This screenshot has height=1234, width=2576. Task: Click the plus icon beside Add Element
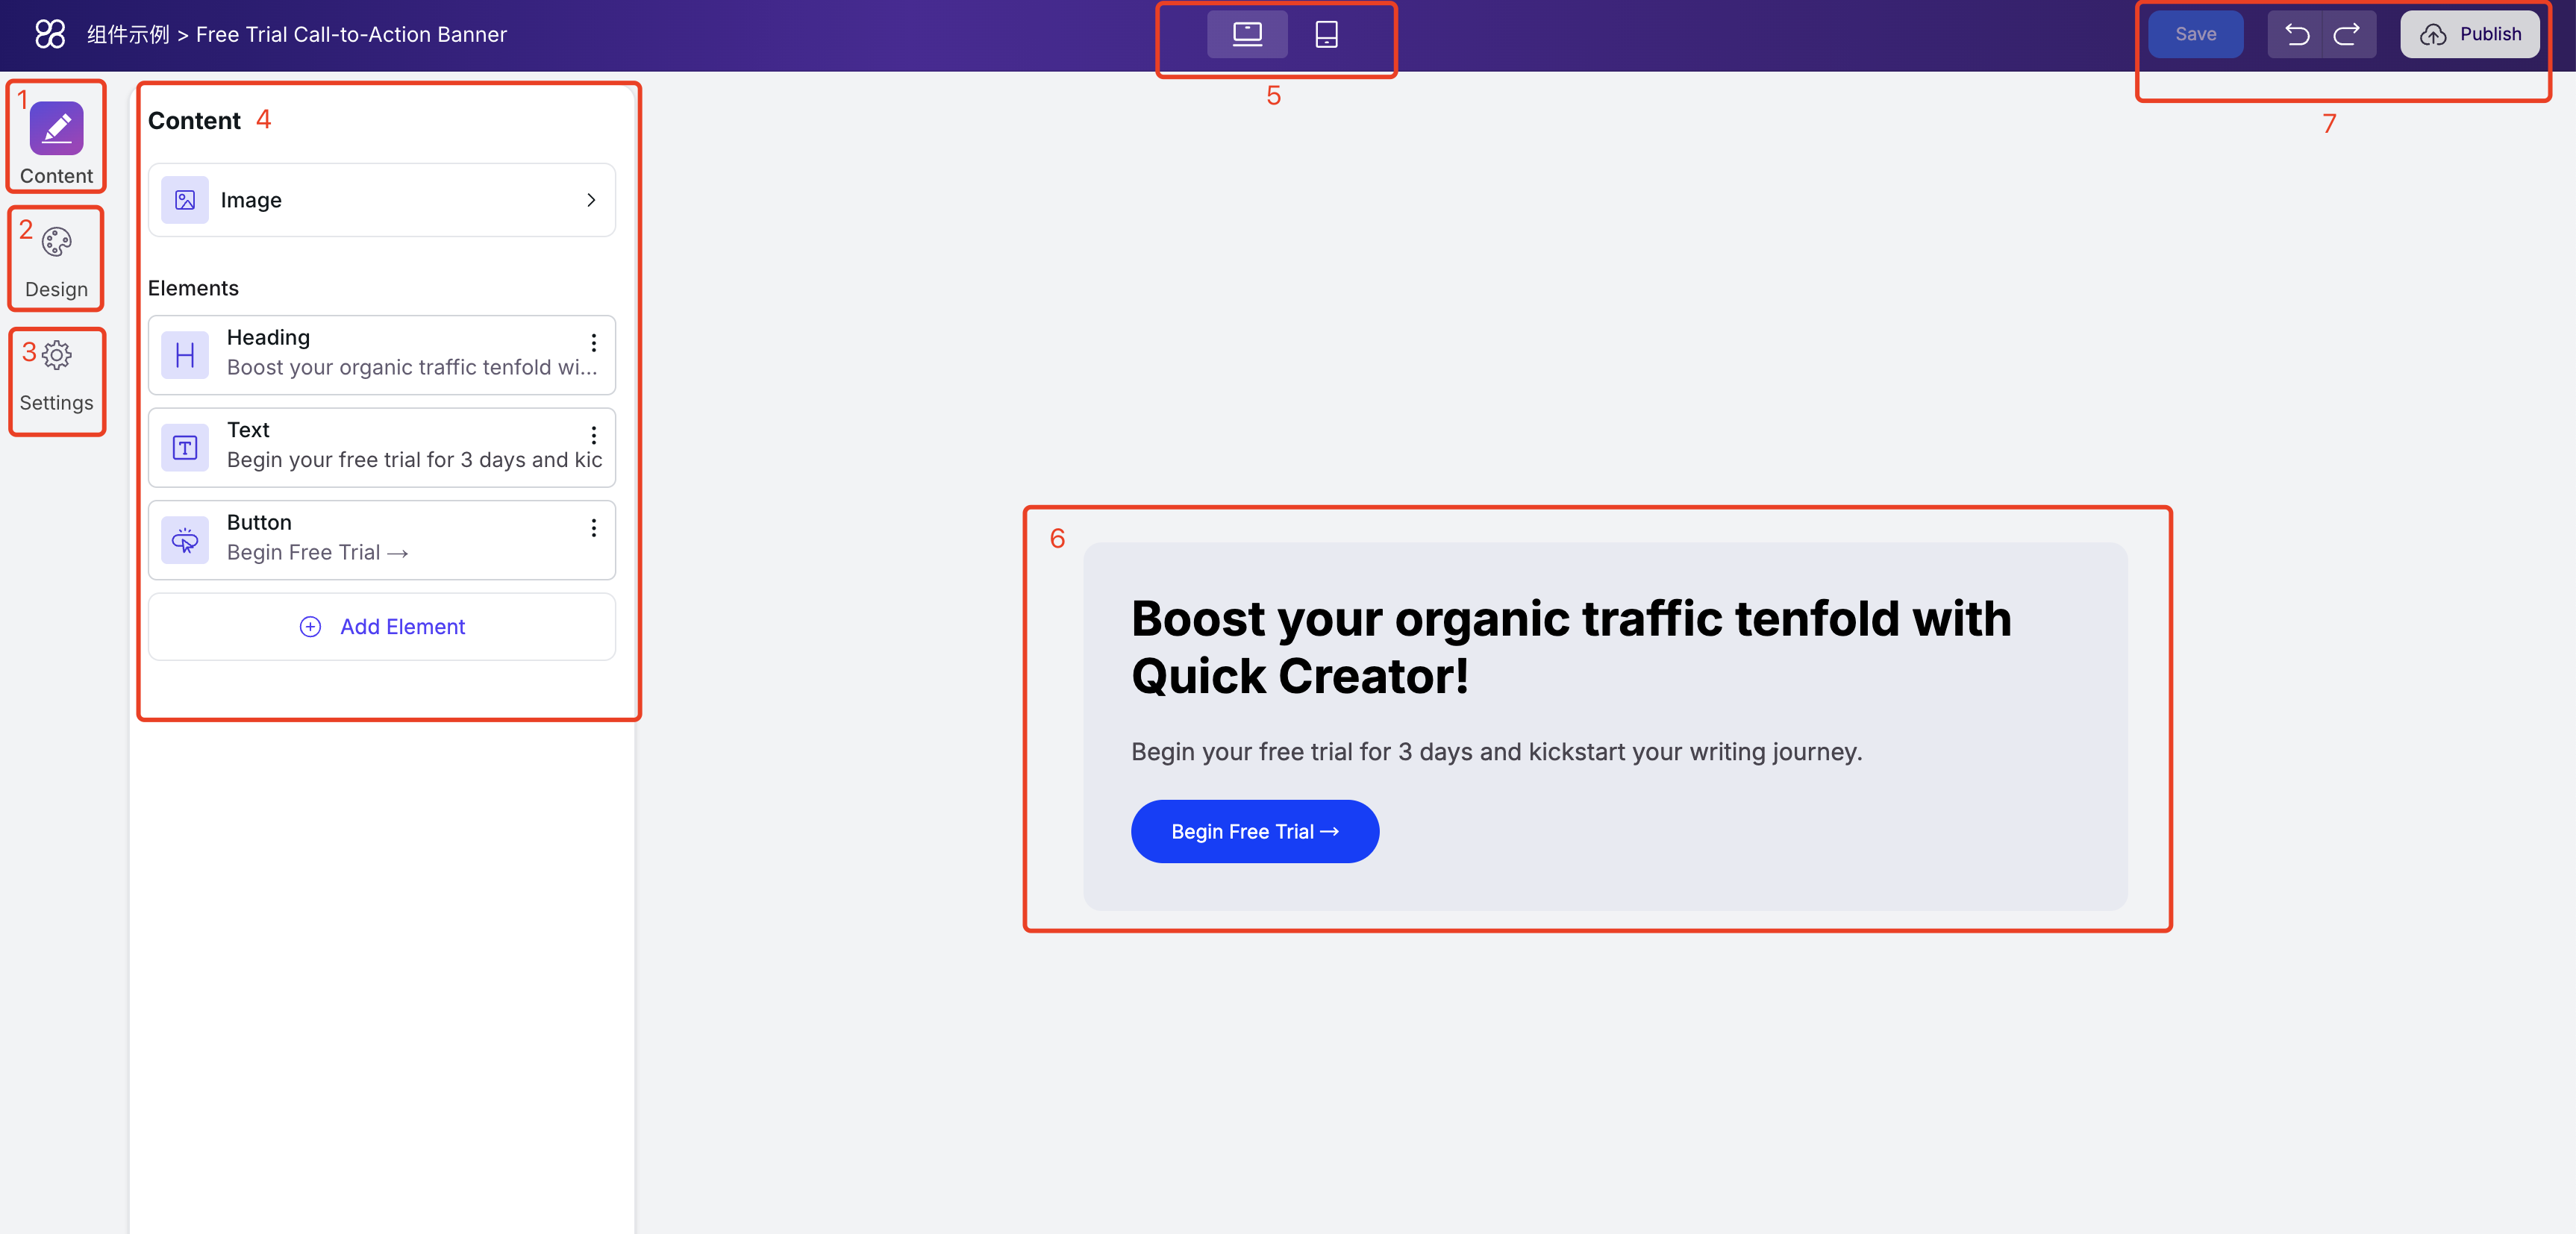click(x=310, y=627)
